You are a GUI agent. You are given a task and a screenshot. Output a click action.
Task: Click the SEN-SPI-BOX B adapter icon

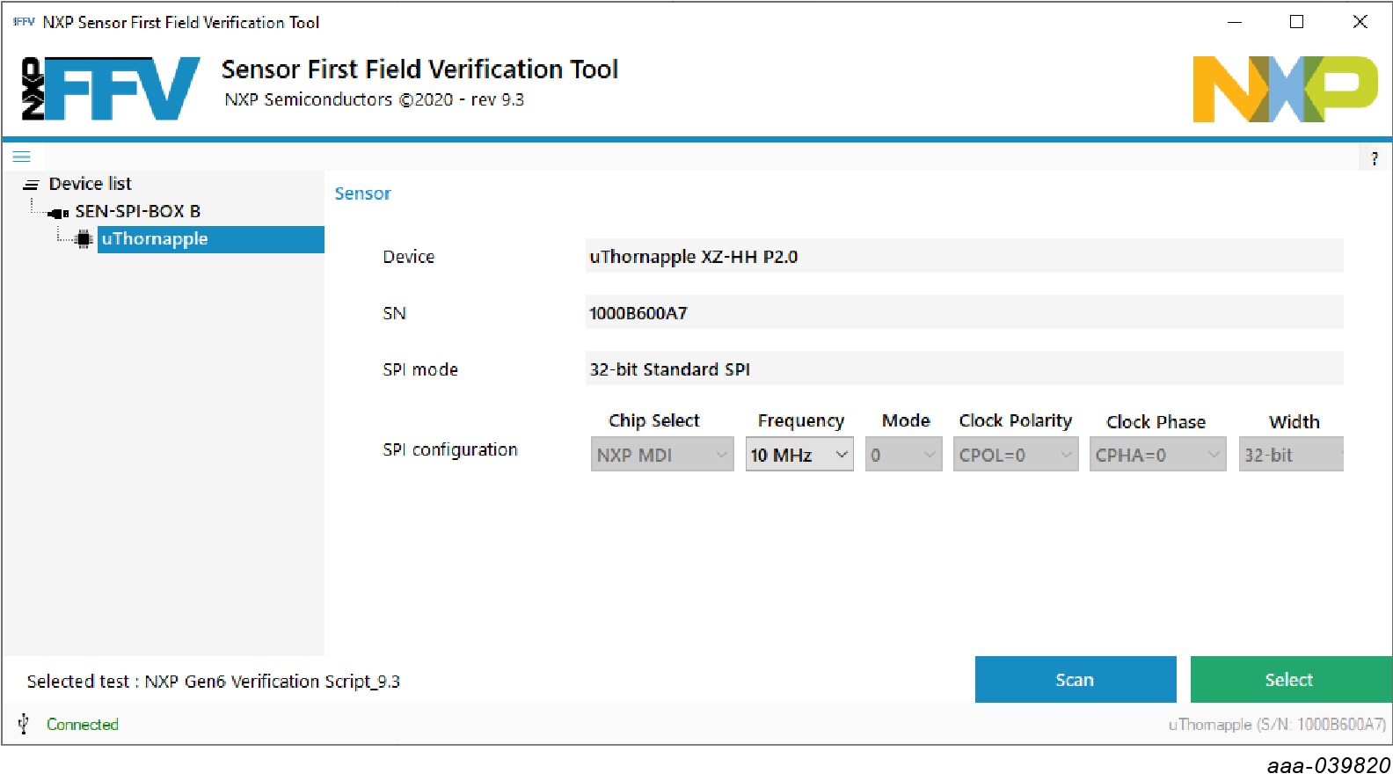[59, 213]
